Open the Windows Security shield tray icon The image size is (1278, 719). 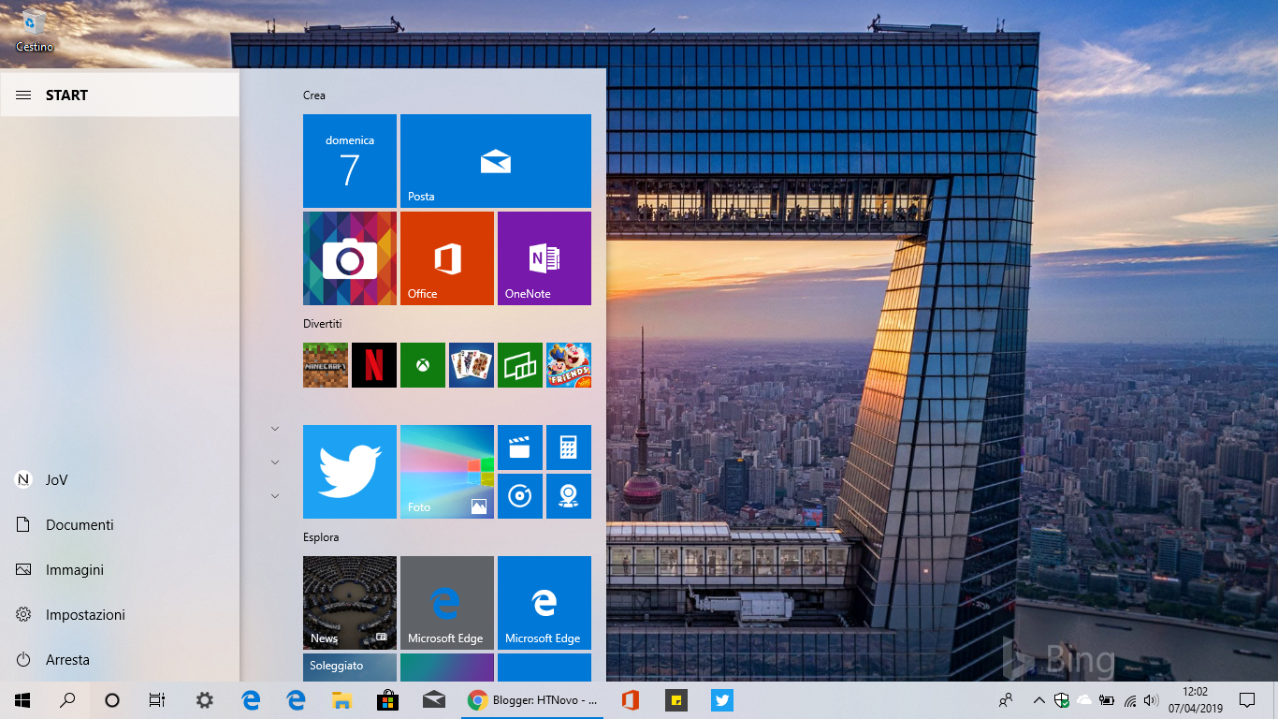[1062, 700]
